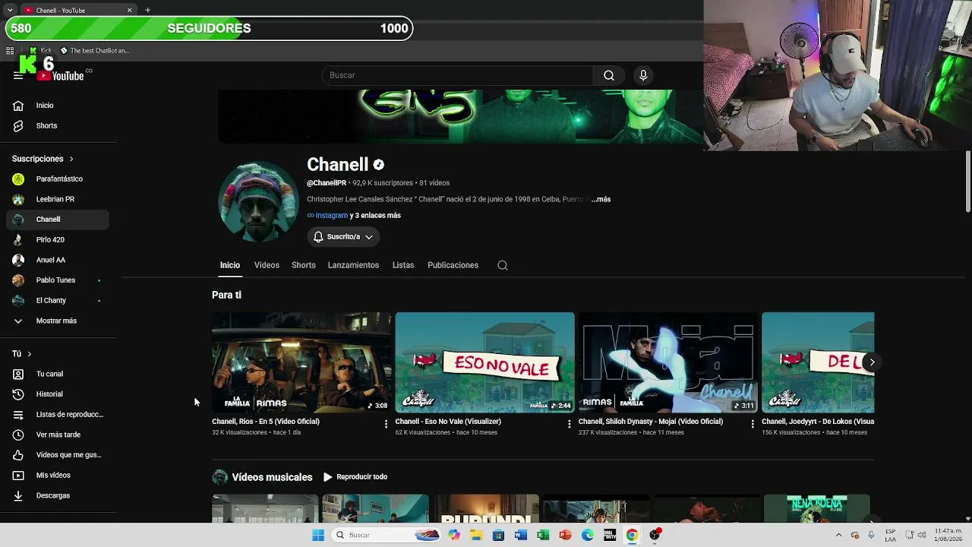This screenshot has height=547, width=972.
Task: Click the channel search magnifier icon
Action: [x=503, y=265]
